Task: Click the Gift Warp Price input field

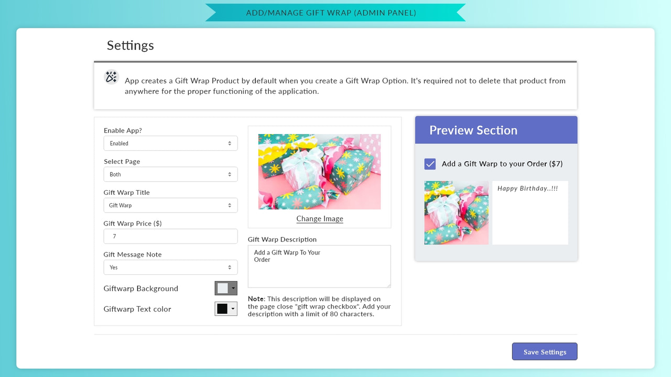Action: [x=170, y=236]
